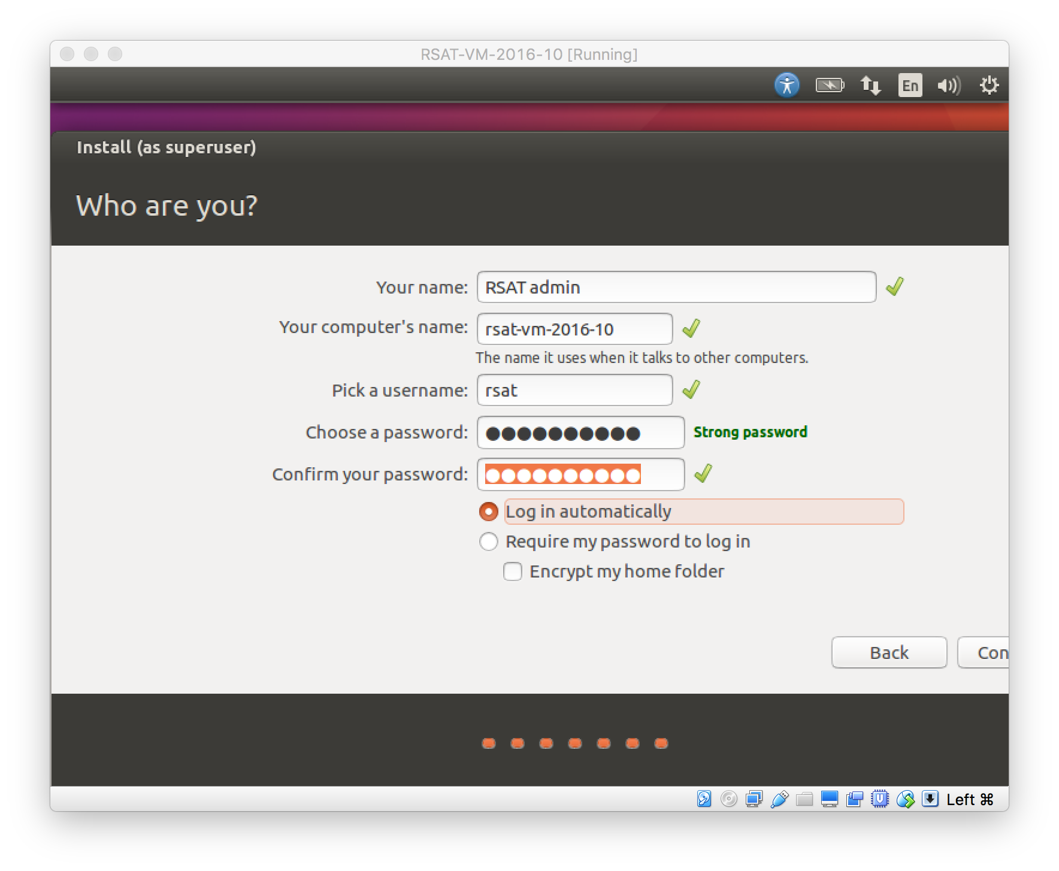
Task: Open the sound volume indicator
Action: (949, 86)
